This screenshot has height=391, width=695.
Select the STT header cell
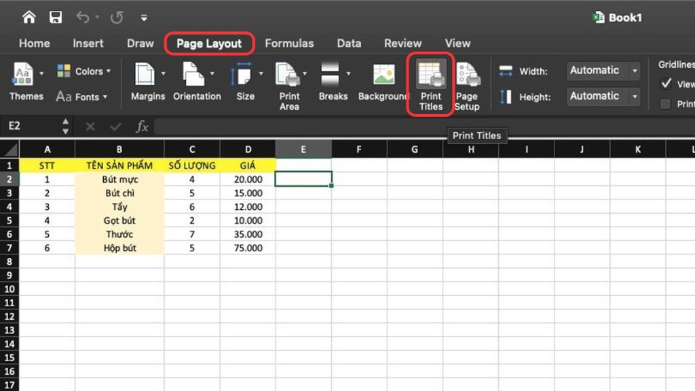47,166
